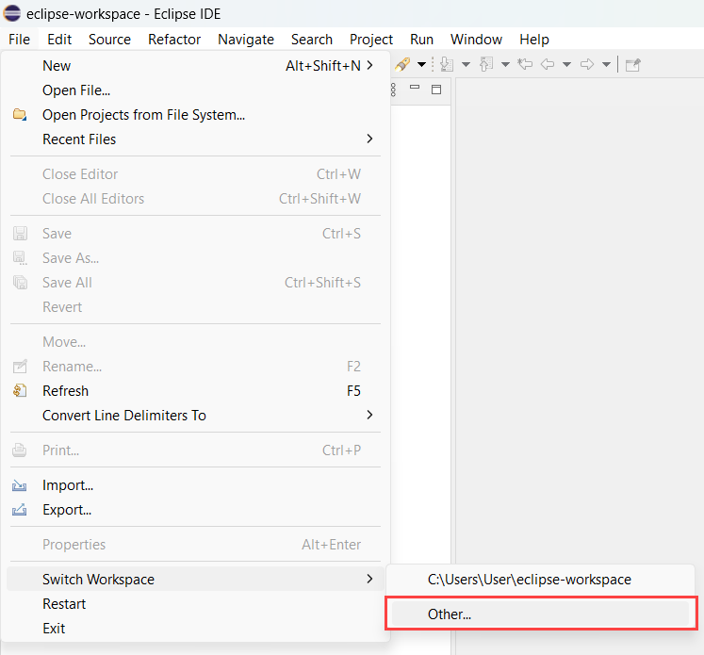Viewport: 704px width, 655px height.
Task: Choose Restart from the File menu
Action: 195,604
